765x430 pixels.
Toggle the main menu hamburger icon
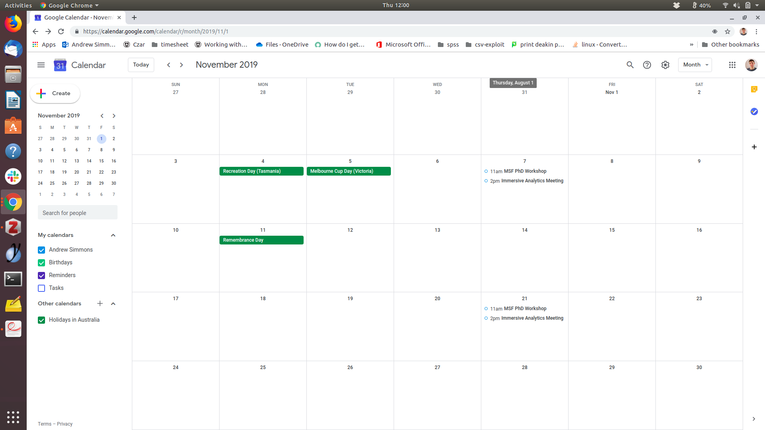click(x=41, y=65)
